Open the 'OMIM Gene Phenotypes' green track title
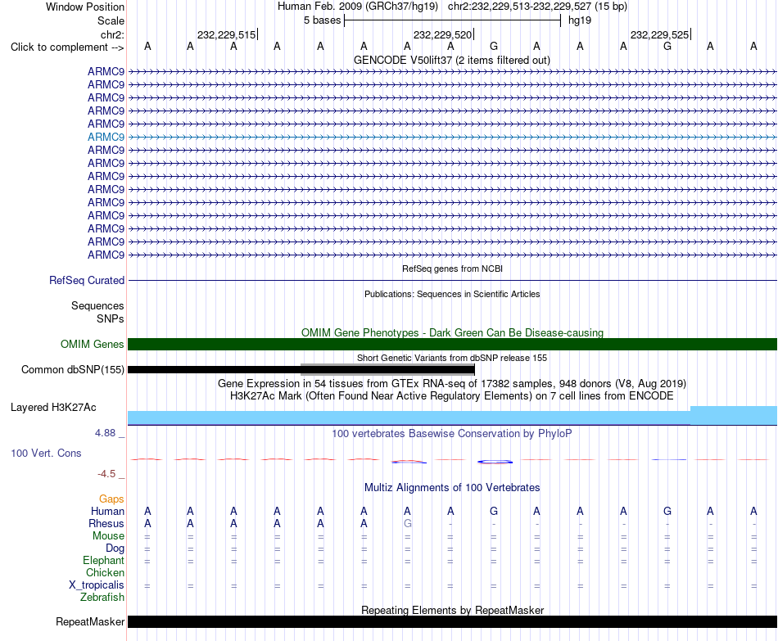 click(x=452, y=332)
